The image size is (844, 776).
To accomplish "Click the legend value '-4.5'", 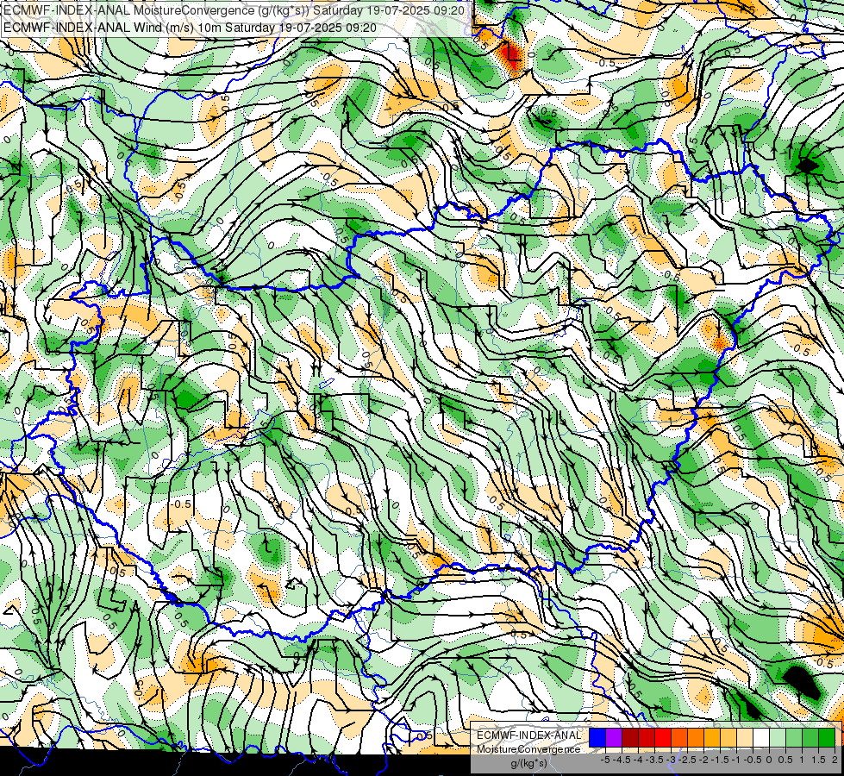I will [622, 760].
